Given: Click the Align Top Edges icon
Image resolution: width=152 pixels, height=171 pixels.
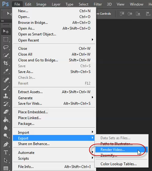Looking at the screenshot, I should point(122,14).
